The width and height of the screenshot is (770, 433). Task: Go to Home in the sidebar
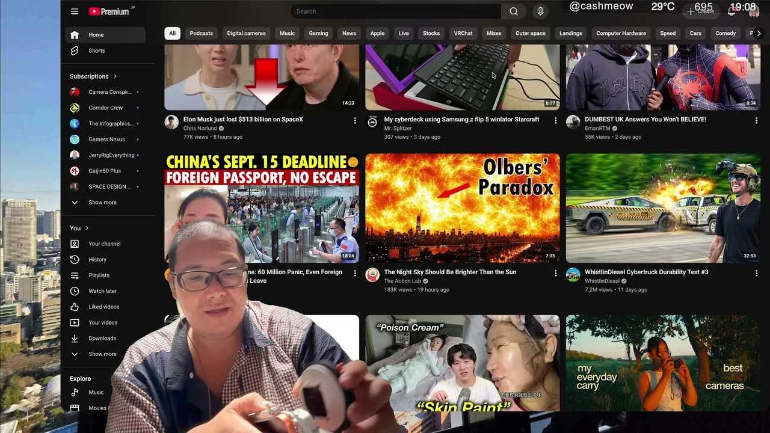coord(105,35)
